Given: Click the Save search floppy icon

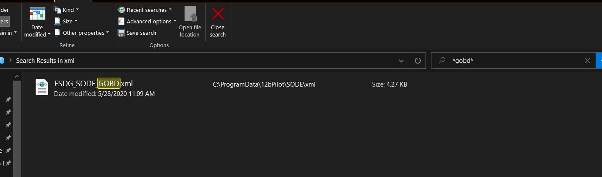Looking at the screenshot, I should (x=121, y=33).
